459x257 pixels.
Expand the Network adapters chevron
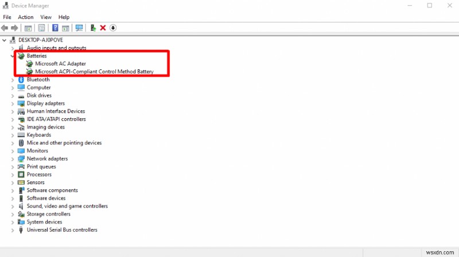(13, 159)
